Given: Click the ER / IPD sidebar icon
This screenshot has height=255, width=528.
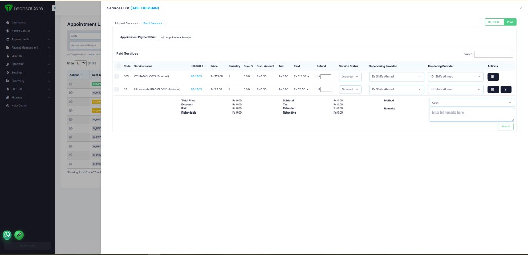Looking at the screenshot, I should 8,89.
